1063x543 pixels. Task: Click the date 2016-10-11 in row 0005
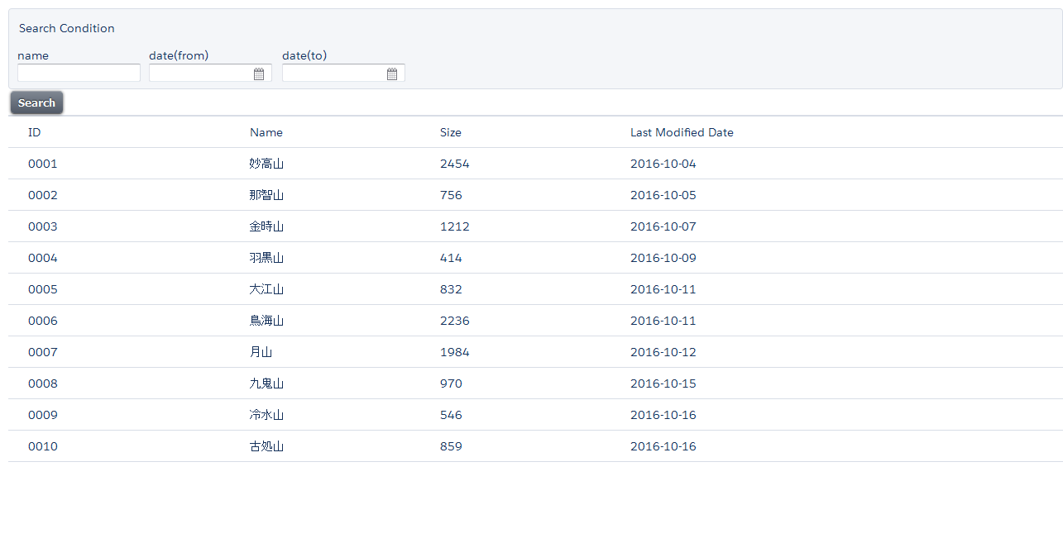(663, 289)
